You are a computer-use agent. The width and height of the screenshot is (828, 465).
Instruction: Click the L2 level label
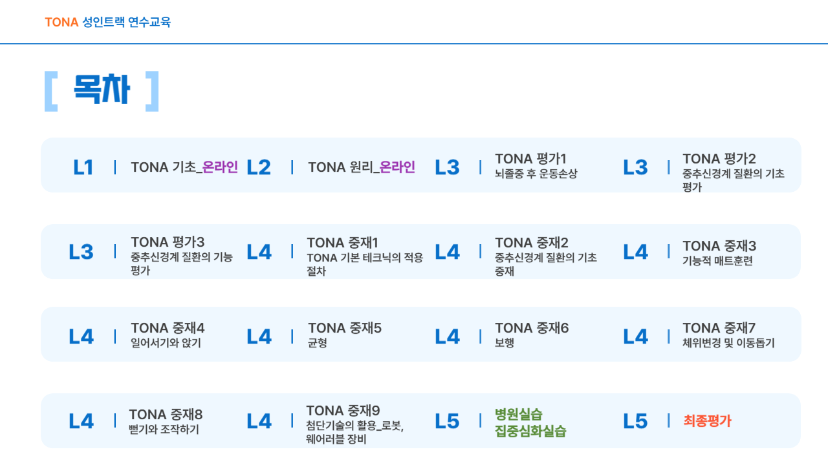259,167
